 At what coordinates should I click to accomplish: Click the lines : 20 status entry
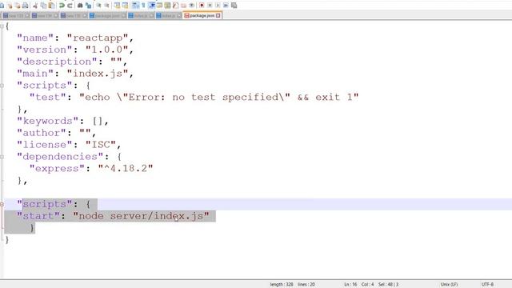click(306, 285)
